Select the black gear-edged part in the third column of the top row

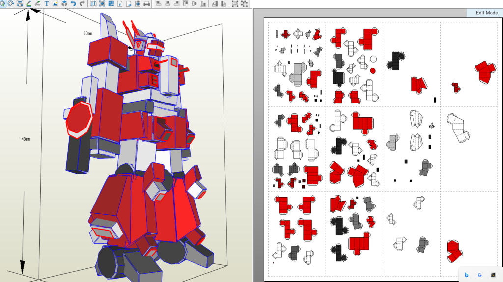point(396,60)
